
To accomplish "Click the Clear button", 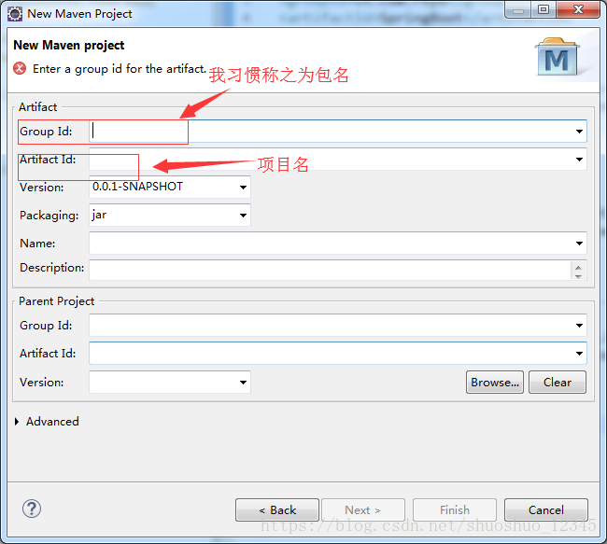I will (558, 383).
